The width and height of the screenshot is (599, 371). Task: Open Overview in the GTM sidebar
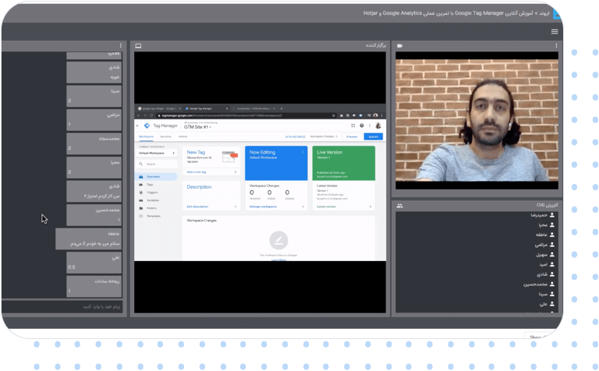157,177
